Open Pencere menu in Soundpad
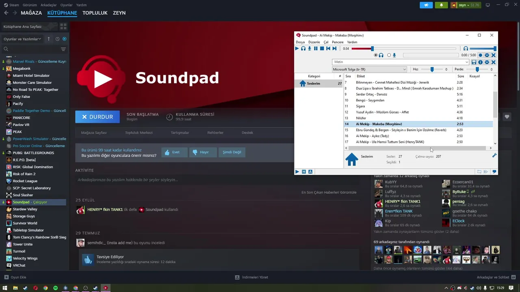Screen dimensions: 520x292 pos(338,42)
